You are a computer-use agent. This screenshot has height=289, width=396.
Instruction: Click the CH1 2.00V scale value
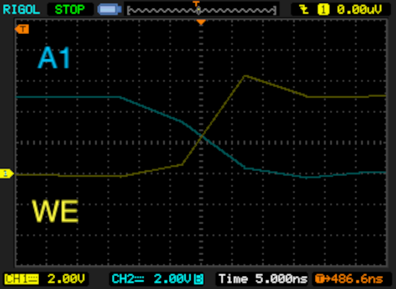66,279
